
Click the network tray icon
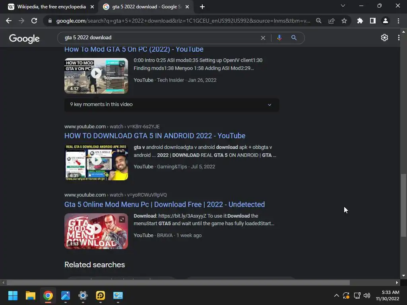click(357, 295)
